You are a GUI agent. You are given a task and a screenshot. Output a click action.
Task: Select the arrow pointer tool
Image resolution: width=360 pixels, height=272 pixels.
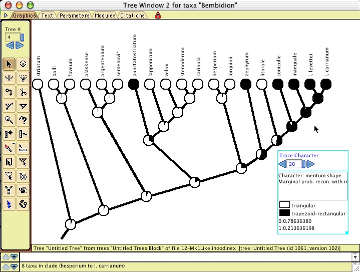(9, 64)
